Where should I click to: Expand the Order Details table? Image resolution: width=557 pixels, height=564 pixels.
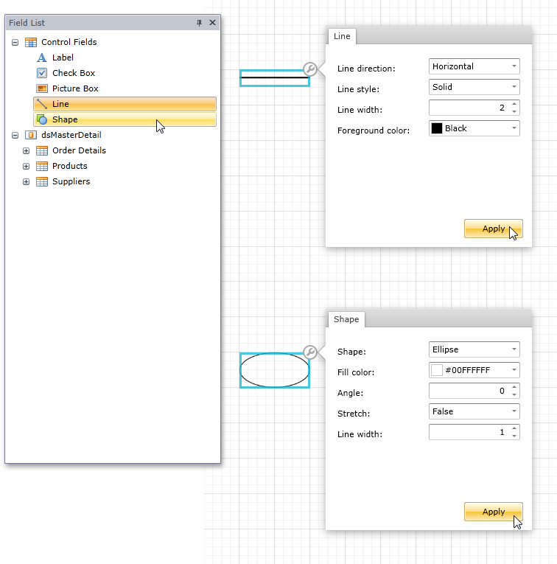26,150
